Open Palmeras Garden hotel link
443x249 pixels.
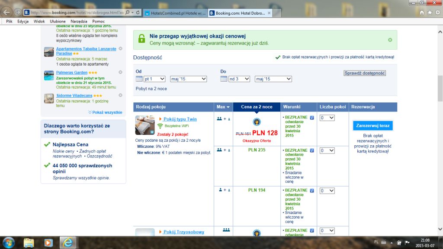[72, 73]
